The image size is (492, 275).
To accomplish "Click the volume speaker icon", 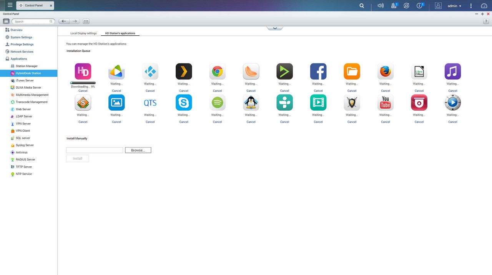I will tap(381, 6).
